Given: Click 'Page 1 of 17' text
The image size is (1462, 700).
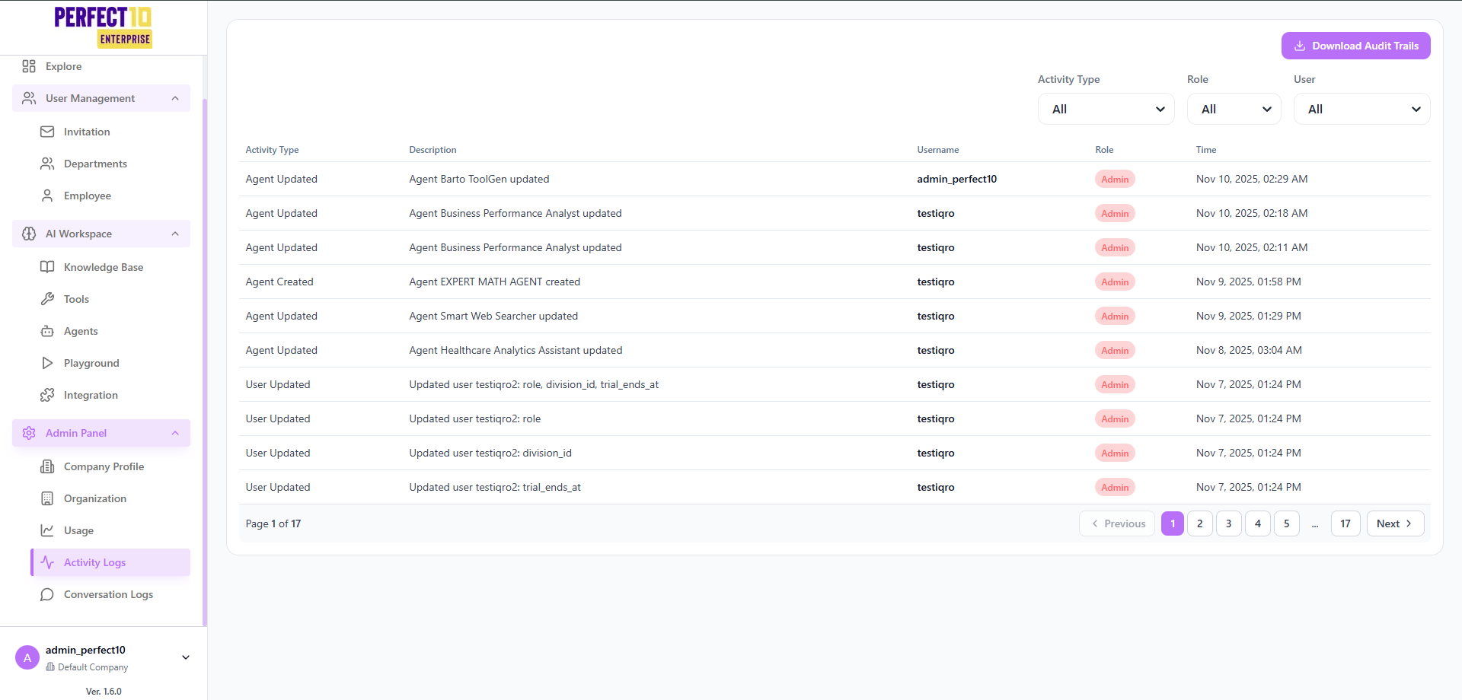Looking at the screenshot, I should tap(273, 523).
